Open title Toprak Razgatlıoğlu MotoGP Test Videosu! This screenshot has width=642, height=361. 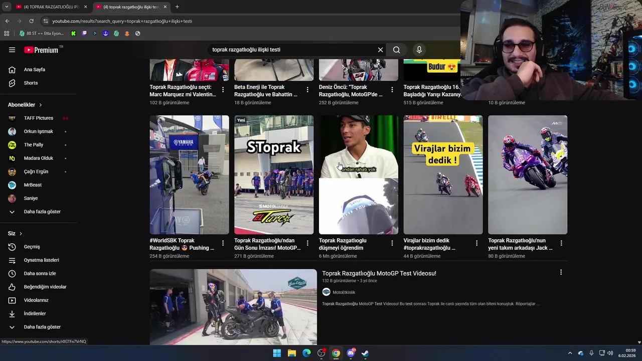point(379,273)
